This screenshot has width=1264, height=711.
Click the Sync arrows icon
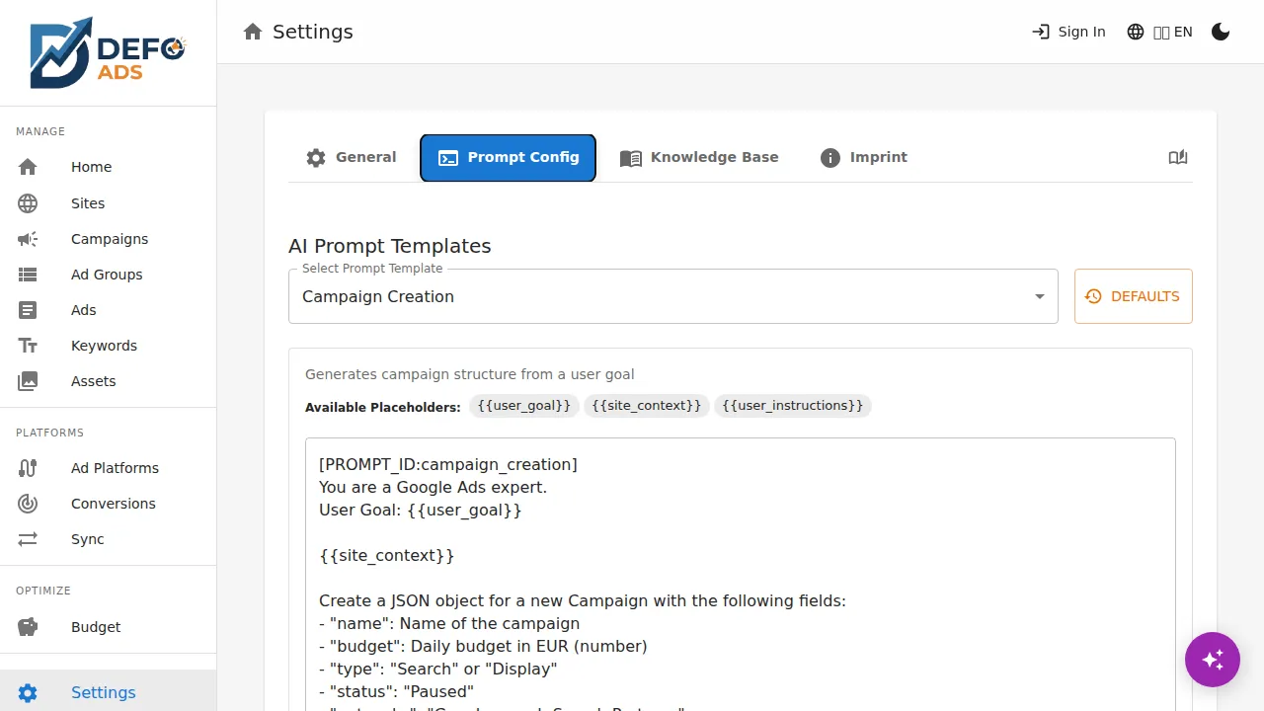(28, 539)
